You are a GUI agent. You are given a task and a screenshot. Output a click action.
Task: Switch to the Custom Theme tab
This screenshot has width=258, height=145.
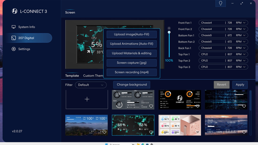93,76
